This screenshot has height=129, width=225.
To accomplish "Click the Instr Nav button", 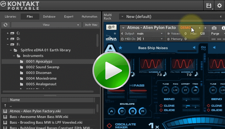I will tap(90, 25).
